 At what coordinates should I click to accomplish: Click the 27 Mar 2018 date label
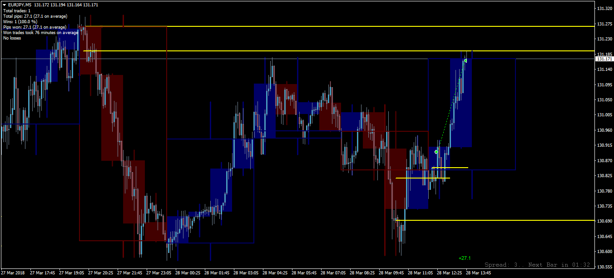tap(14, 273)
